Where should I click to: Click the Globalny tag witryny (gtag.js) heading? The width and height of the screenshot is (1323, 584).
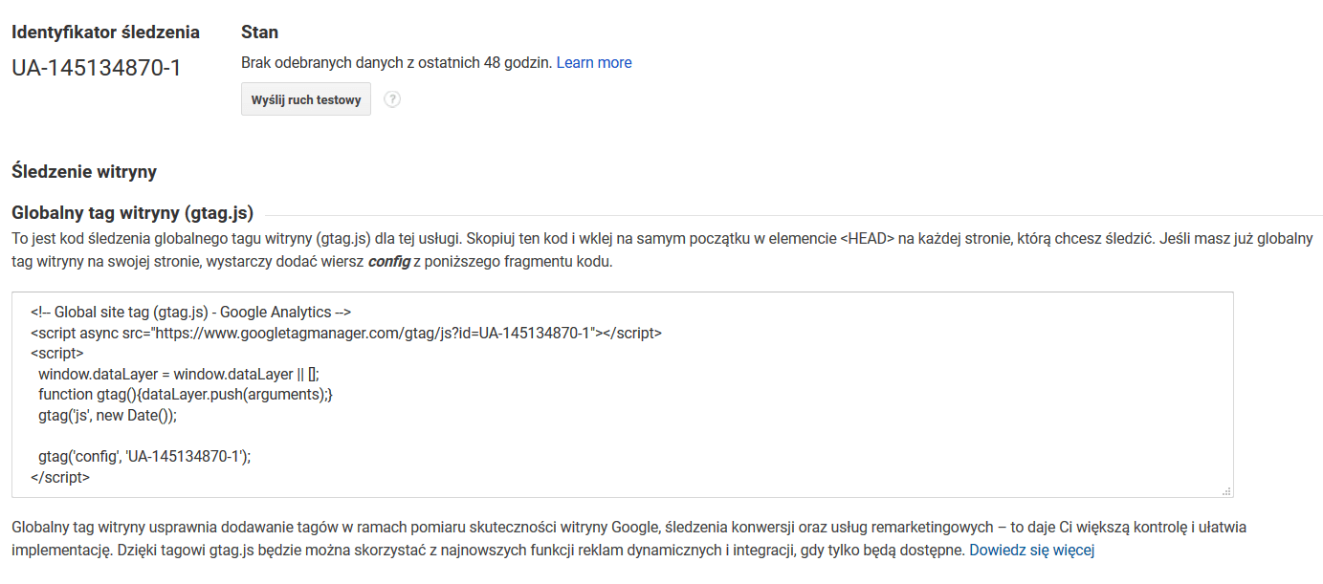click(132, 213)
